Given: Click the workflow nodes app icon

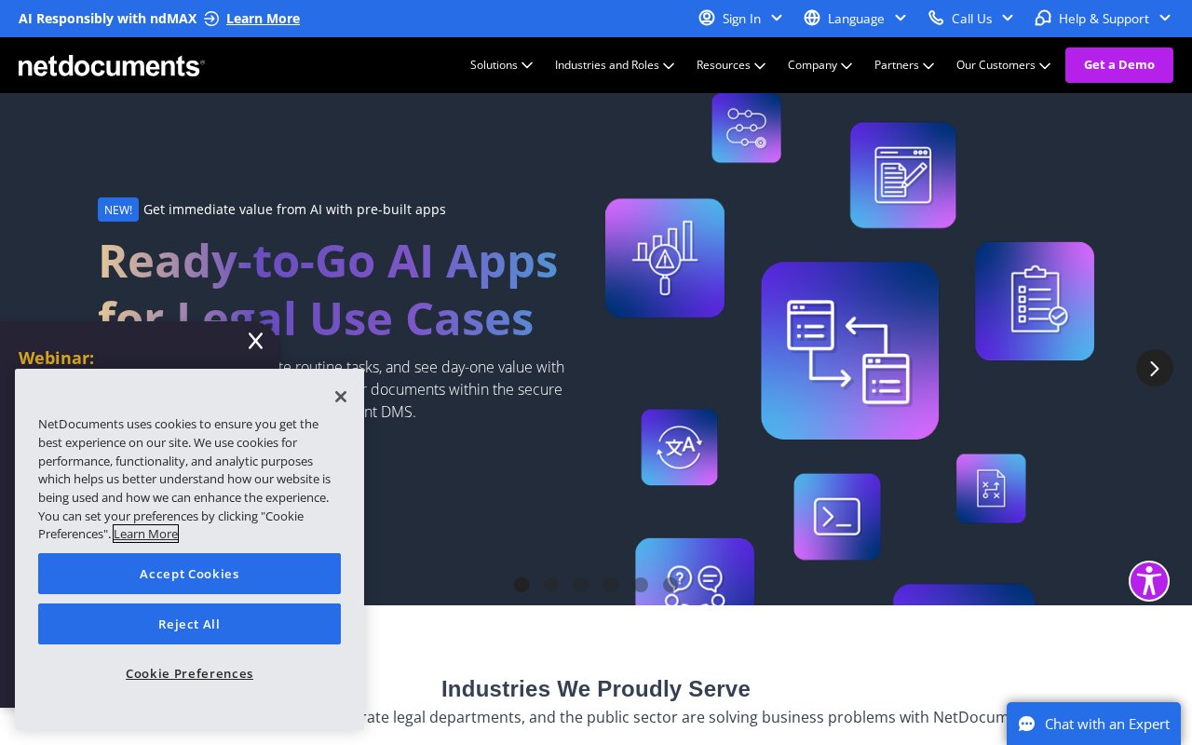Looking at the screenshot, I should pos(746,129).
